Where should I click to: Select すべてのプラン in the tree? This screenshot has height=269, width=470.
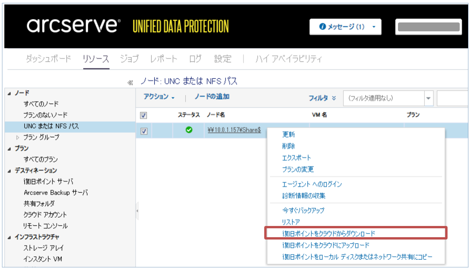41,160
